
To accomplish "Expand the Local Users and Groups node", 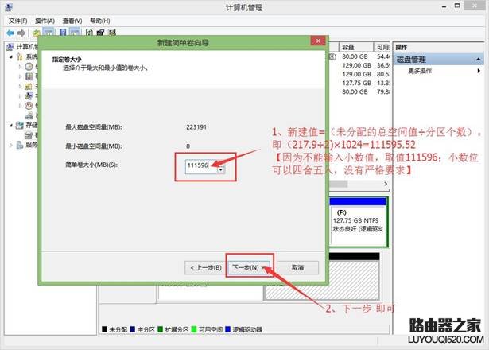I will tap(20, 95).
